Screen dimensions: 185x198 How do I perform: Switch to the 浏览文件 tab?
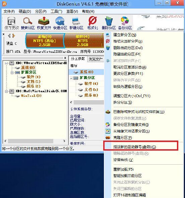[x=96, y=59]
